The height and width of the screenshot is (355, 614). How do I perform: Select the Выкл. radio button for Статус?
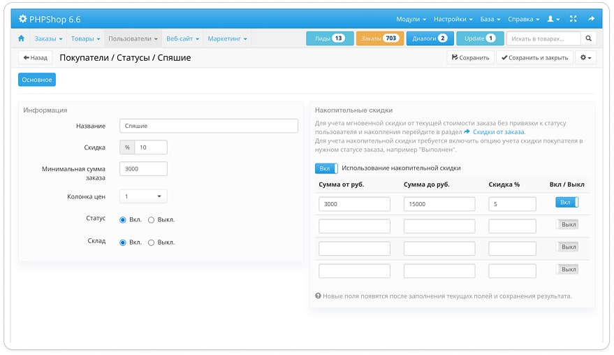(x=152, y=219)
